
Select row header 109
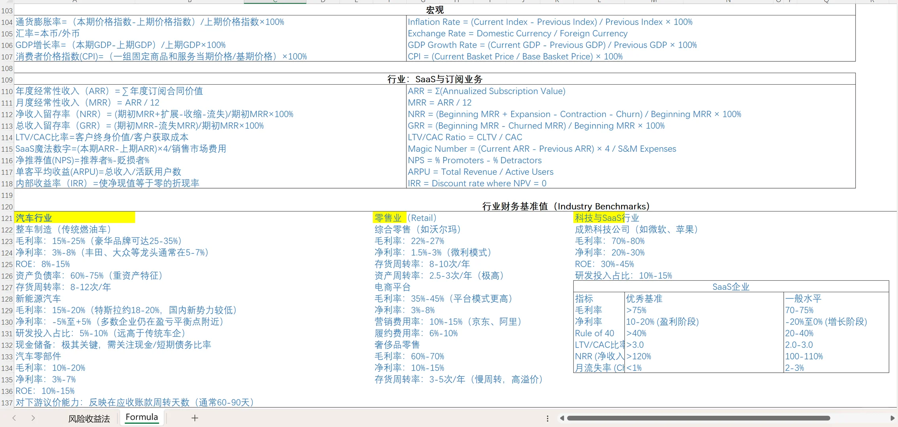click(x=7, y=80)
